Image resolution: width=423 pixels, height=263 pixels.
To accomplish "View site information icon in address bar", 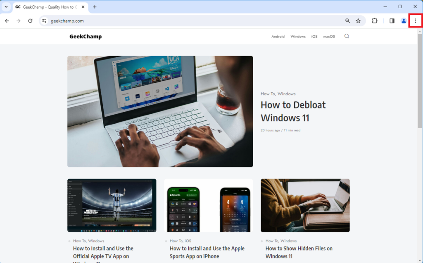I will pos(44,21).
